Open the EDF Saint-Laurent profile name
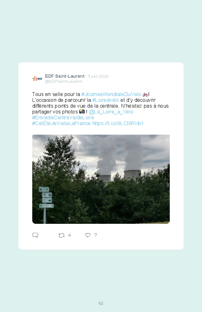The height and width of the screenshot is (312, 202). pos(65,76)
